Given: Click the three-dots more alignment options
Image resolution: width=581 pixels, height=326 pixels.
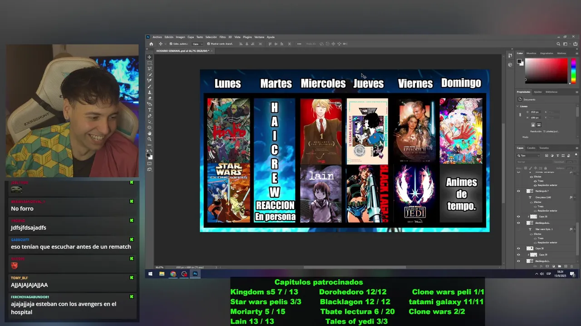Looking at the screenshot, I should (x=299, y=44).
